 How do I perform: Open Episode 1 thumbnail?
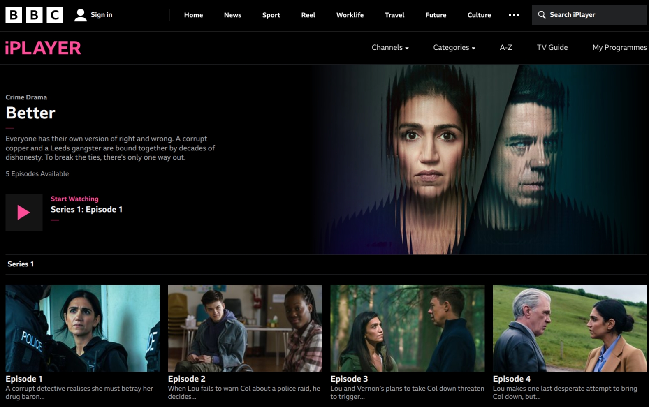(83, 328)
